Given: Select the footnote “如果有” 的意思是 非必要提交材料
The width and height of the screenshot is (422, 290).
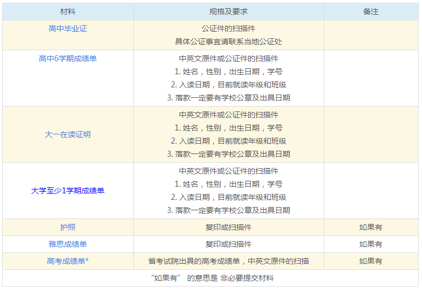Looking at the screenshot, I should pos(212,278).
